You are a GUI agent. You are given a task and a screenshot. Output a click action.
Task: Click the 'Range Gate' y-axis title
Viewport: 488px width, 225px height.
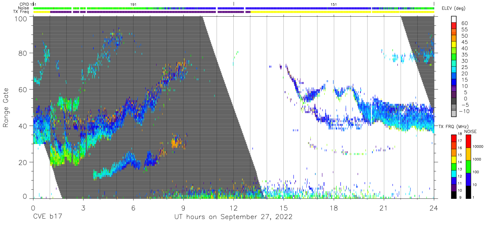[6, 107]
